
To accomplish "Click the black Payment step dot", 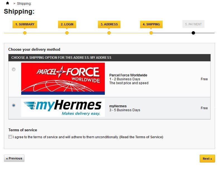I will [x=193, y=33].
